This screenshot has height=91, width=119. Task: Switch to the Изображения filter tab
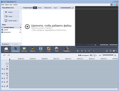tap(48, 8)
